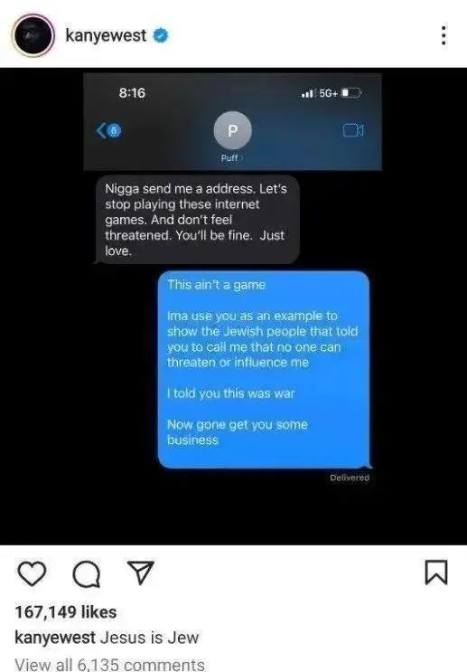The width and height of the screenshot is (467, 672).
Task: Save the post with the bookmark icon
Action: pos(436,573)
